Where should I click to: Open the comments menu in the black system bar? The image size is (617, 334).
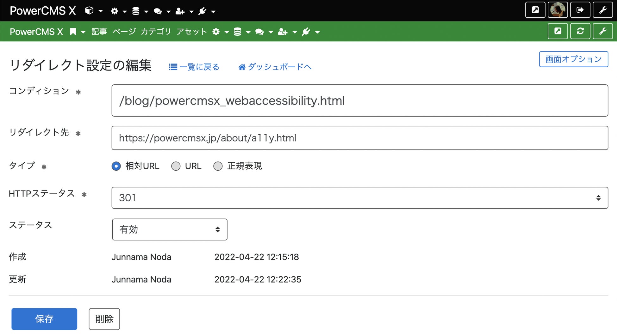[162, 11]
